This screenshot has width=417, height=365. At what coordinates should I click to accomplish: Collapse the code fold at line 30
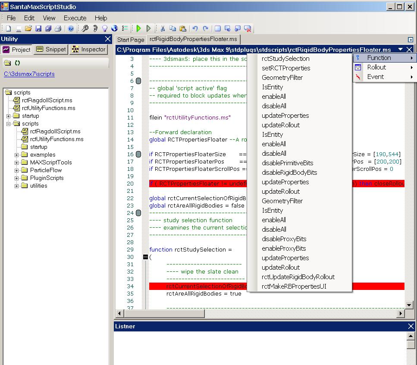coord(145,257)
